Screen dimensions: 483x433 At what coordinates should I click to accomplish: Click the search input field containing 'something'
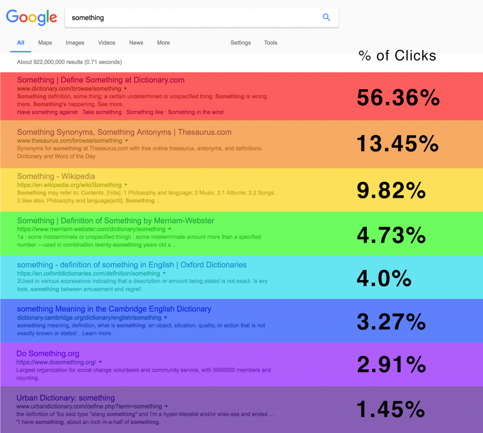tap(202, 17)
